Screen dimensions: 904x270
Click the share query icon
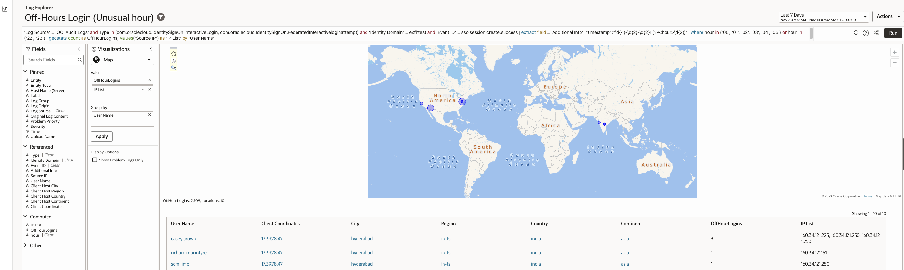point(876,33)
